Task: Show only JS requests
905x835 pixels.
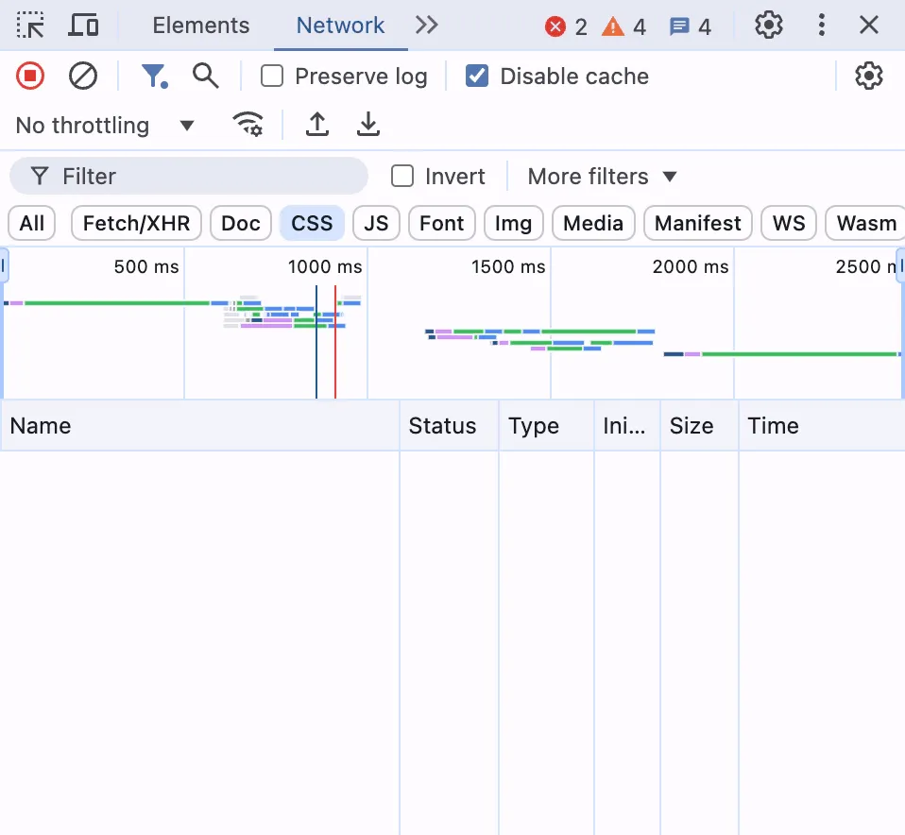Action: click(x=376, y=223)
